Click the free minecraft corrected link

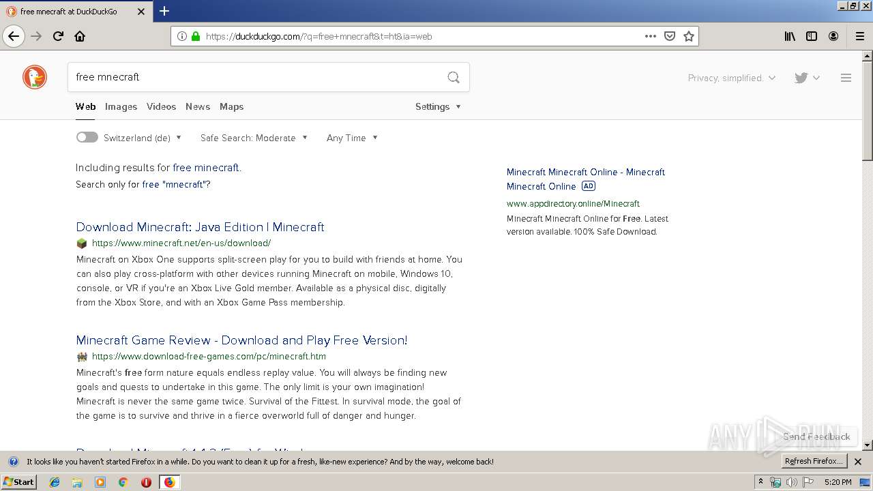[206, 168]
